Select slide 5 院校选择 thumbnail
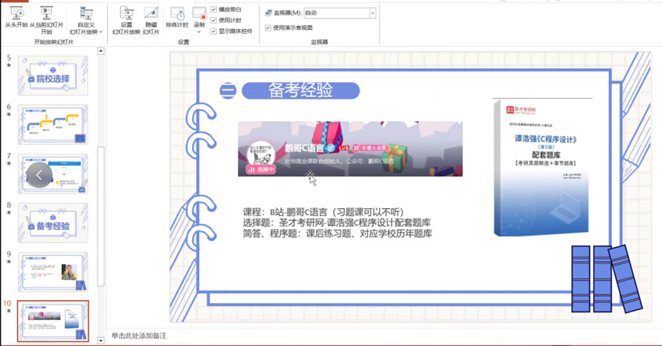662x346 pixels. click(x=53, y=75)
